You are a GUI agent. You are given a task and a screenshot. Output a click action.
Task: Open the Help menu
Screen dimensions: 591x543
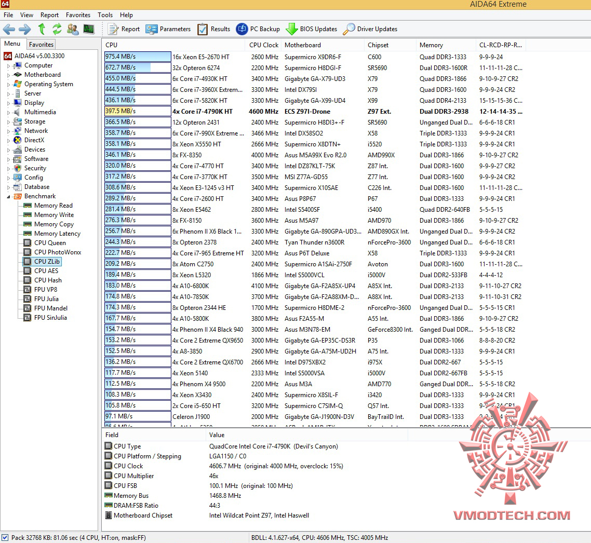click(x=126, y=15)
